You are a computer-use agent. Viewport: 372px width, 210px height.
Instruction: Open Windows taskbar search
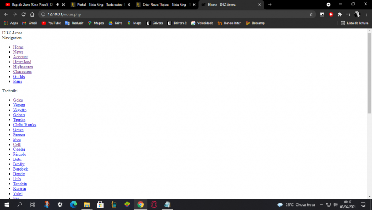(x=19, y=204)
